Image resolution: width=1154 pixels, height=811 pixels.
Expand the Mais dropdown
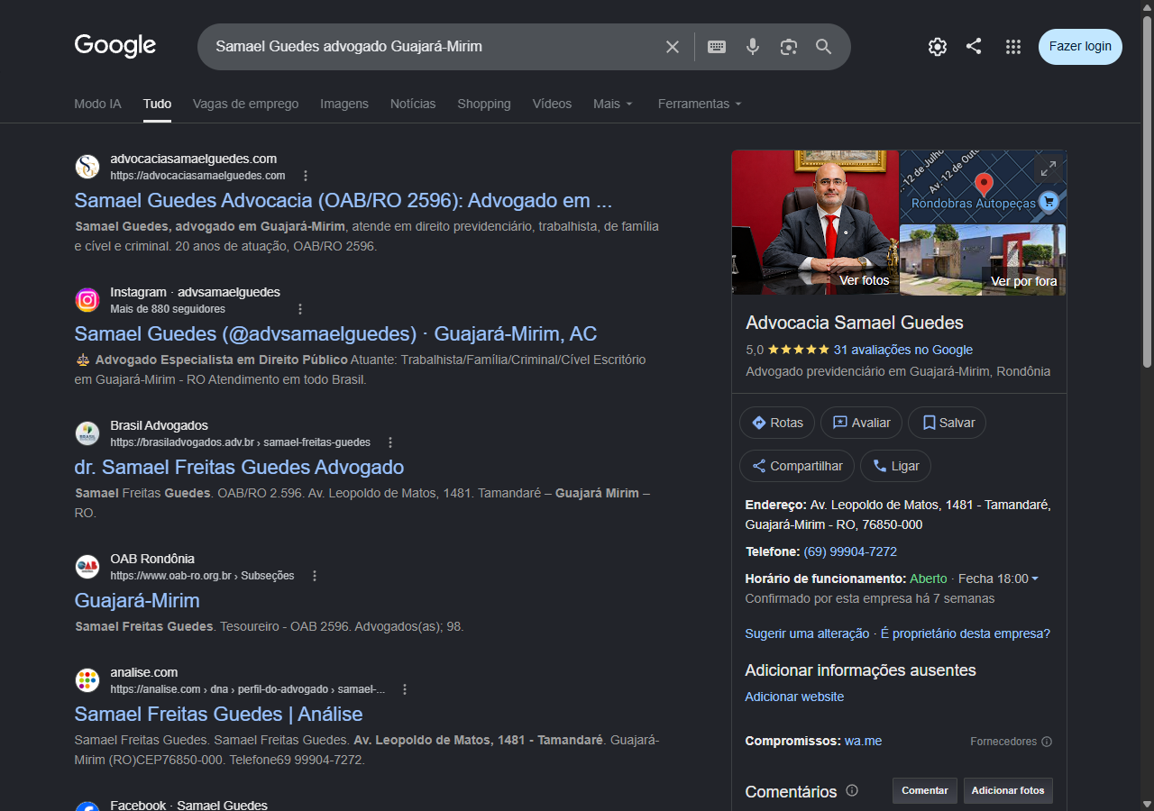pos(613,104)
